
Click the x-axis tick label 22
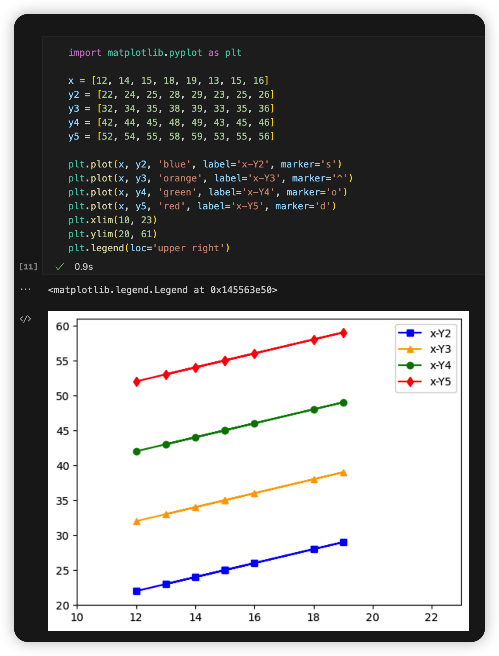coord(432,617)
